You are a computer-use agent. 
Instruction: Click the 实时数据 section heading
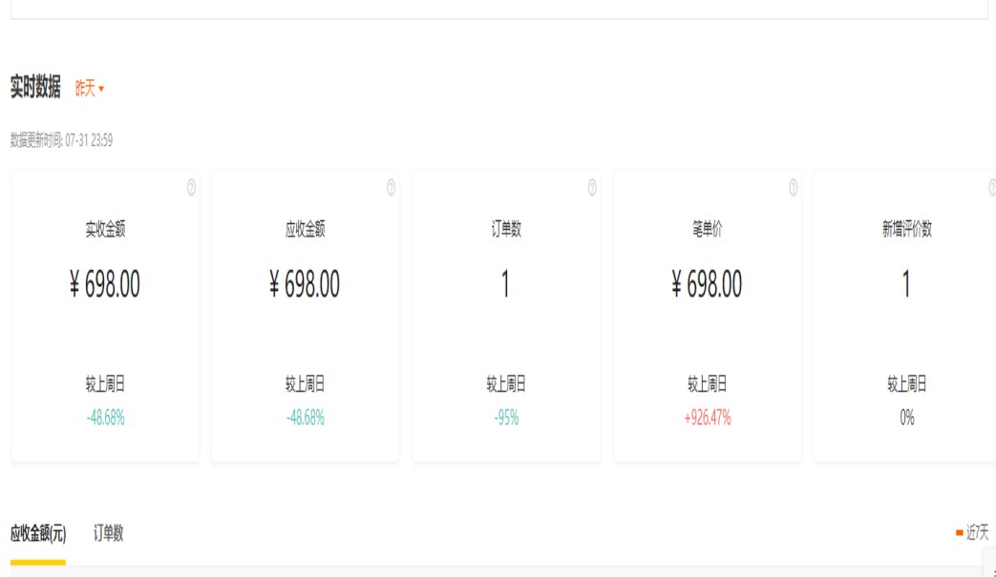tap(35, 88)
